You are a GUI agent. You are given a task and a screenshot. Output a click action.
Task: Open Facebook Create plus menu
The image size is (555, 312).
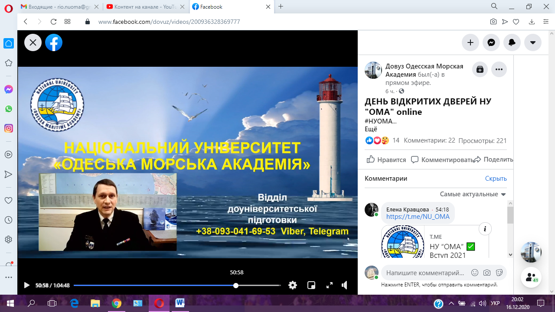[x=470, y=42]
